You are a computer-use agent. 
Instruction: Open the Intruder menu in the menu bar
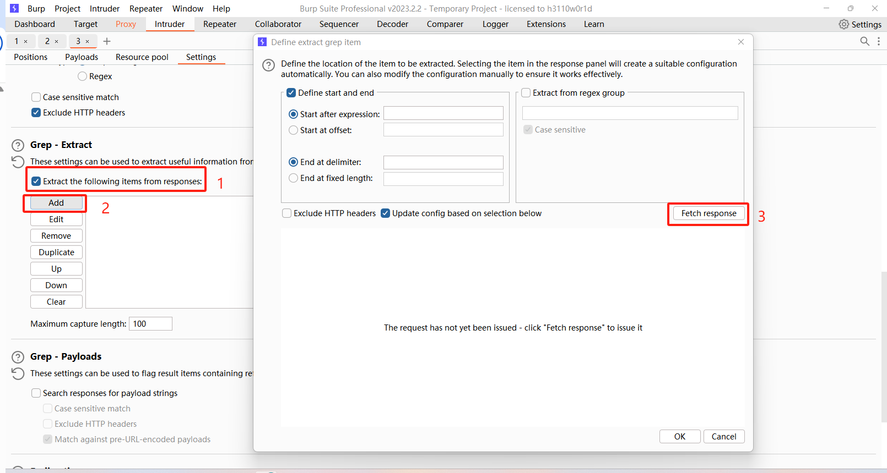[x=105, y=9]
